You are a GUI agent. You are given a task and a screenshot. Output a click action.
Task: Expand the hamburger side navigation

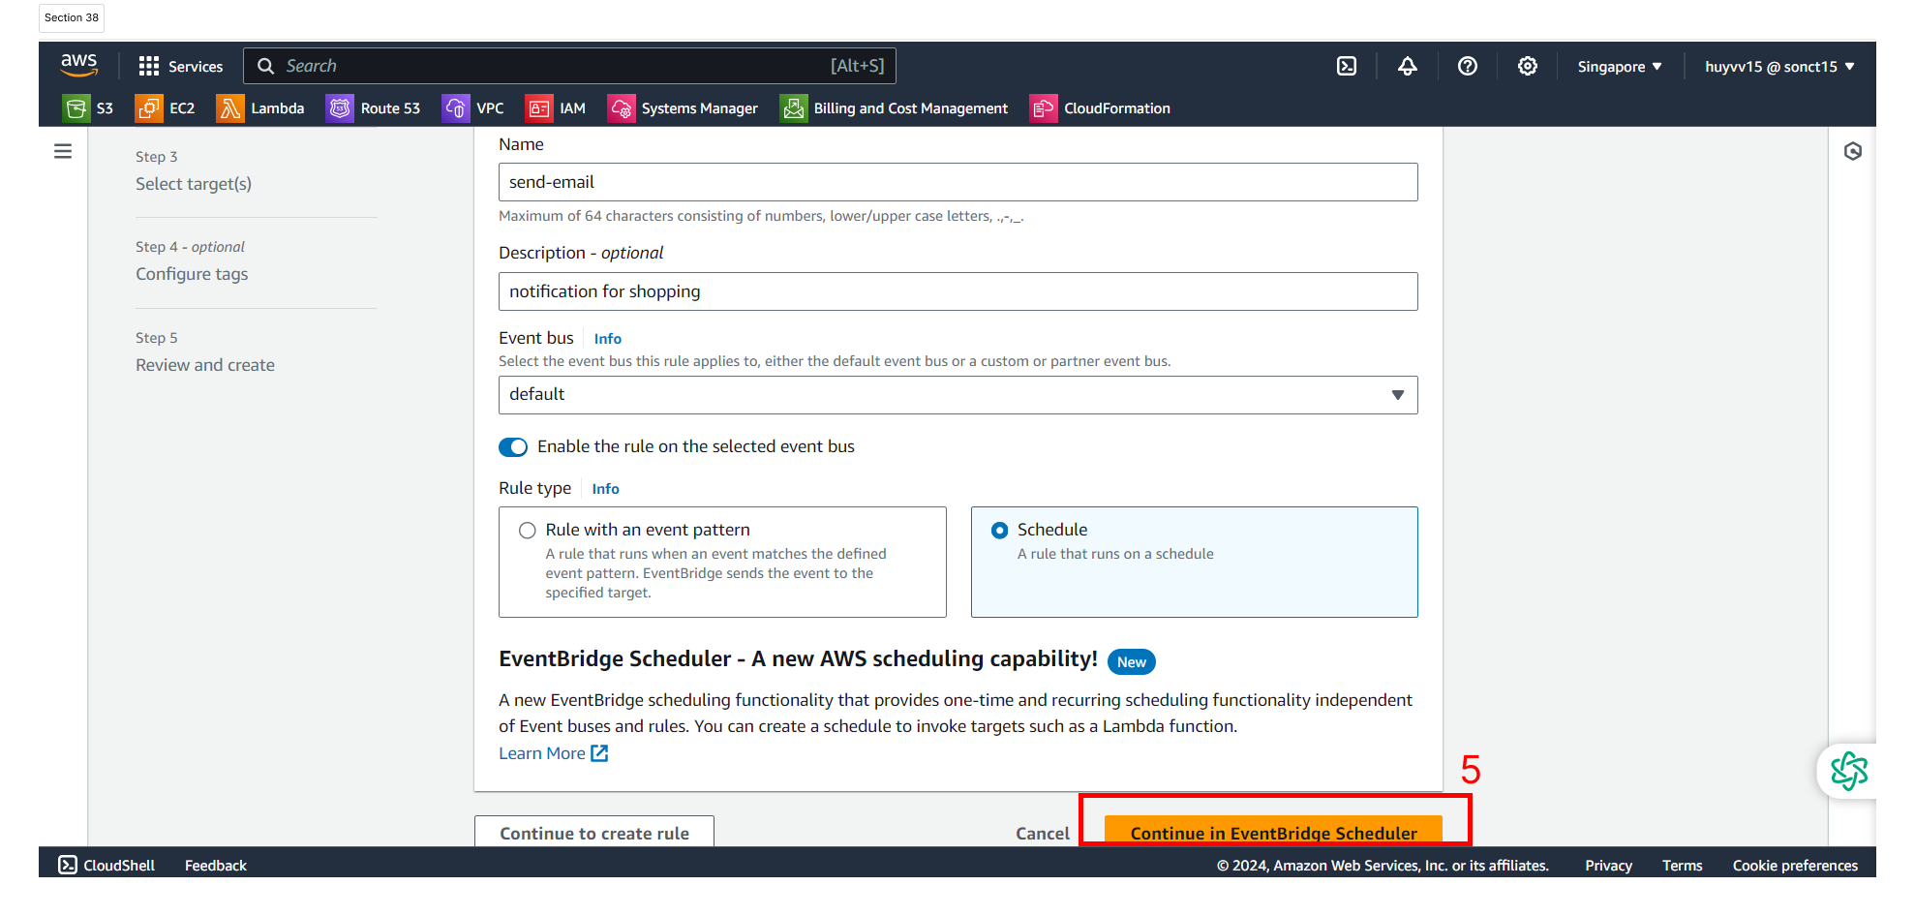pos(63,151)
